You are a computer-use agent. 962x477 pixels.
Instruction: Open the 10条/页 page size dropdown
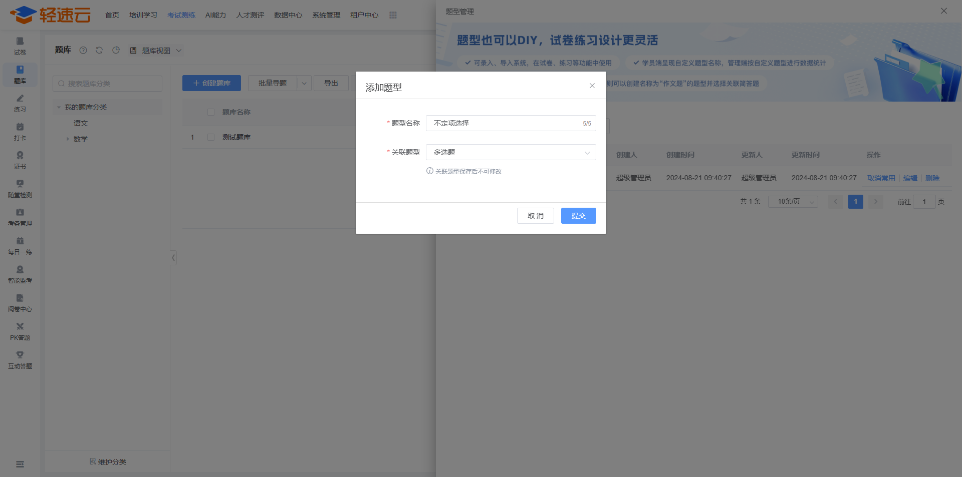click(793, 202)
